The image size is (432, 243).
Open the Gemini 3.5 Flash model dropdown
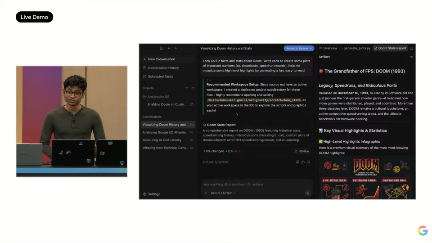pyautogui.click(x=223, y=193)
